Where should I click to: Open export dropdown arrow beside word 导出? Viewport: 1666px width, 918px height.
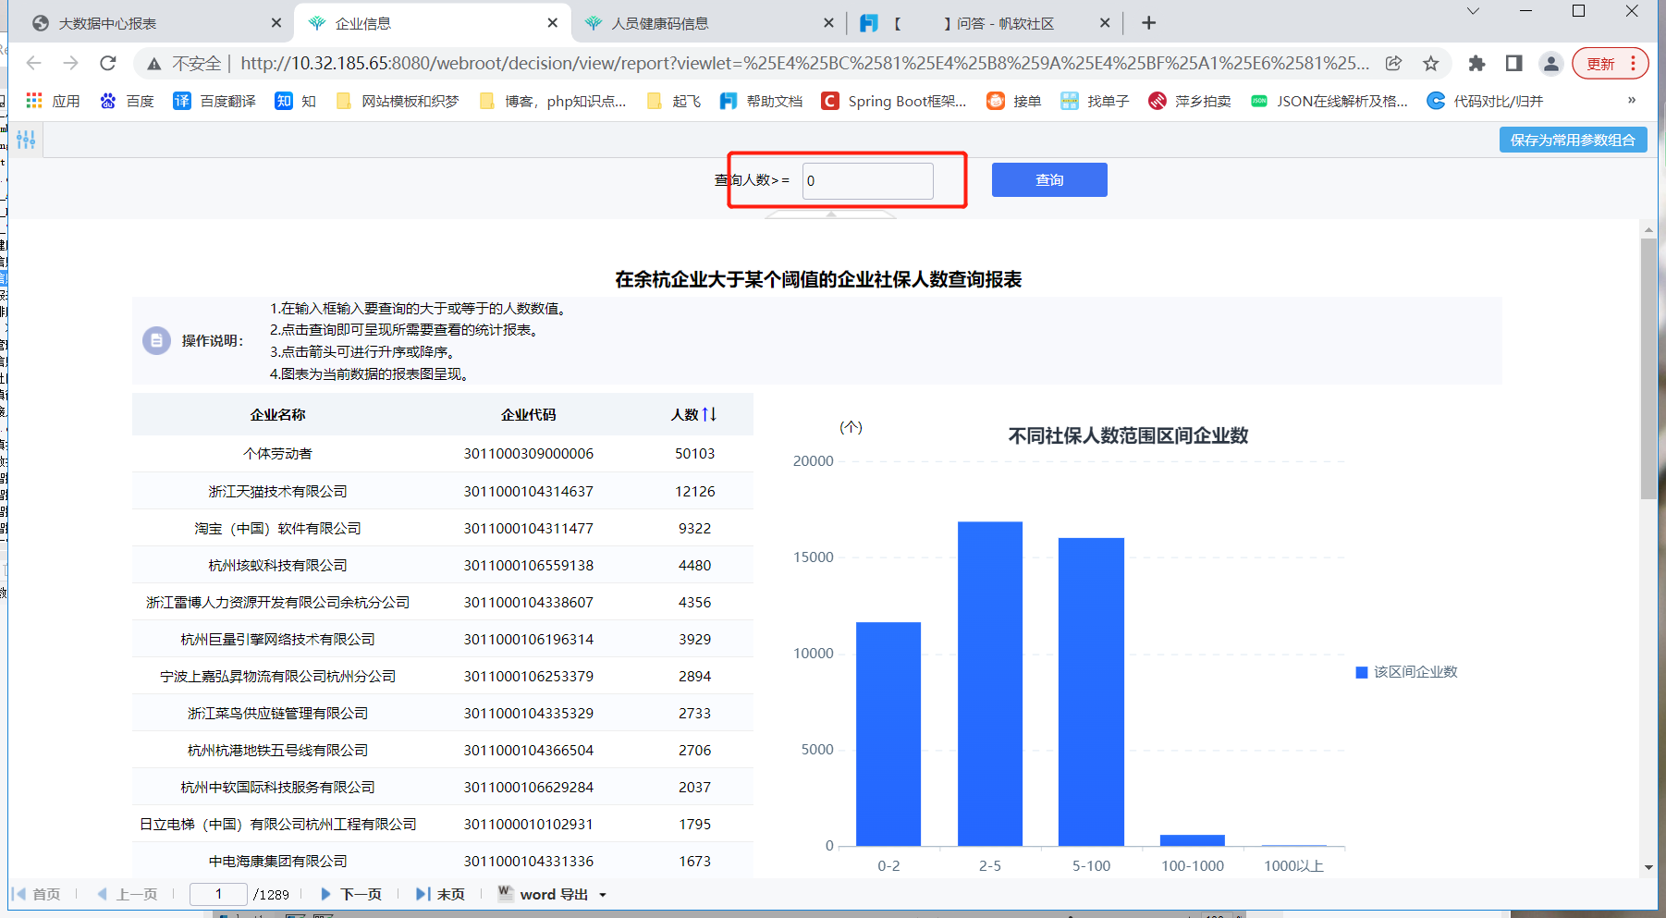click(603, 895)
